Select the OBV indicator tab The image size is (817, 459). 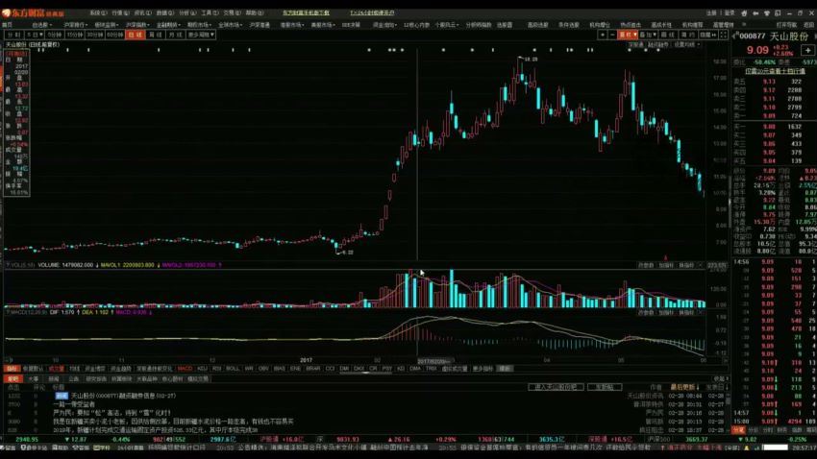[x=263, y=369]
